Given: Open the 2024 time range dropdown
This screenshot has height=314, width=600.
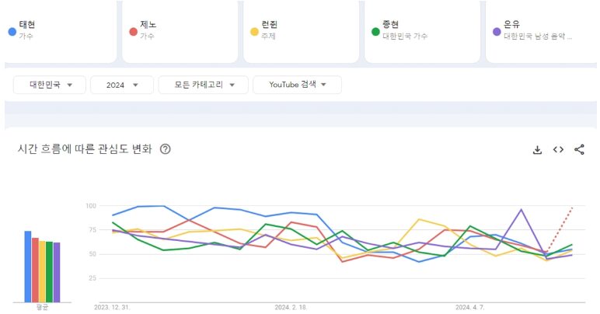Looking at the screenshot, I should click(x=121, y=85).
